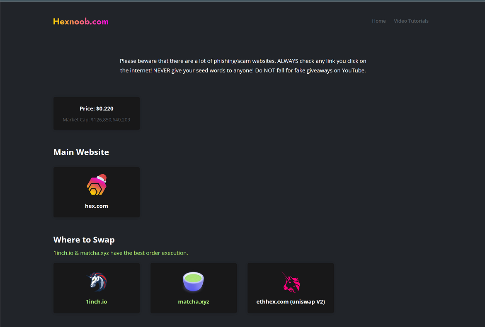Open ethhex.com (uniswap V2) link
Screen dimensions: 485x327
click(291, 302)
